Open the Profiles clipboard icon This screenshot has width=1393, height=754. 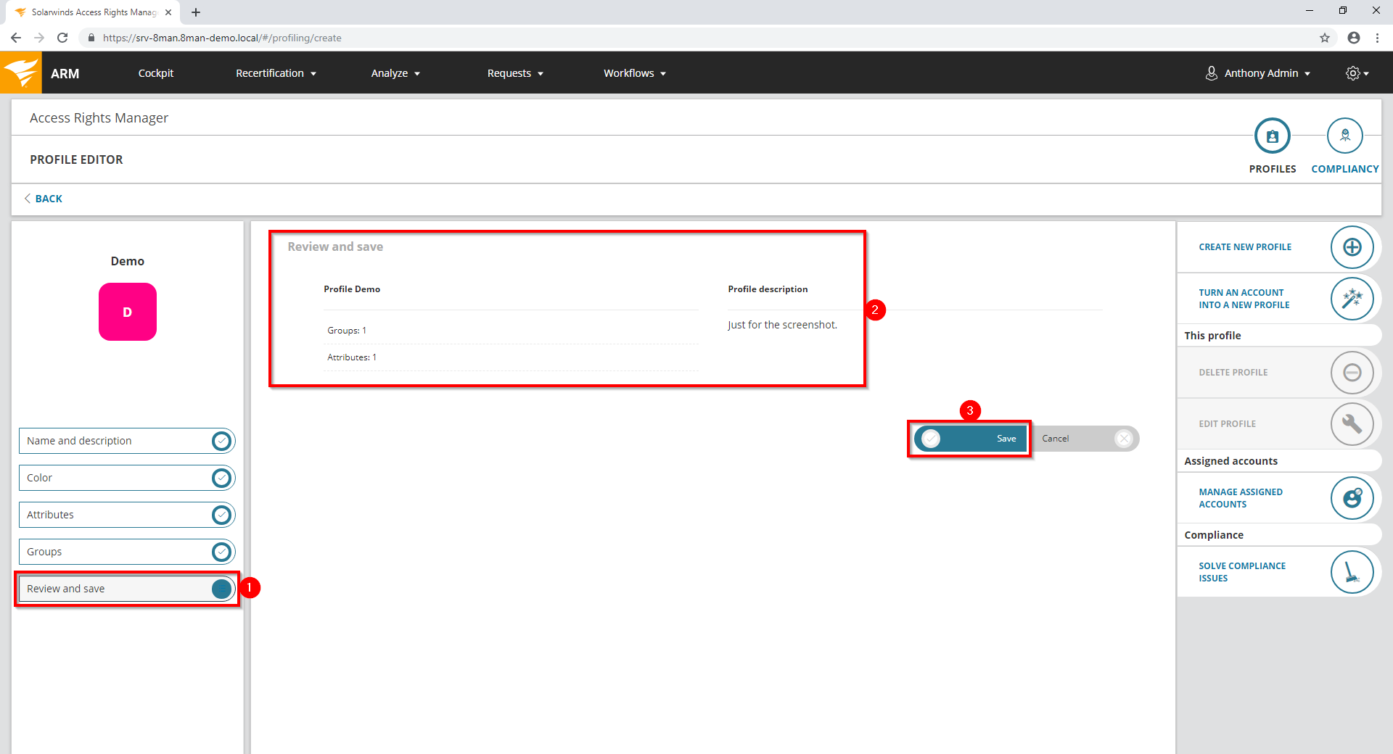[1272, 136]
